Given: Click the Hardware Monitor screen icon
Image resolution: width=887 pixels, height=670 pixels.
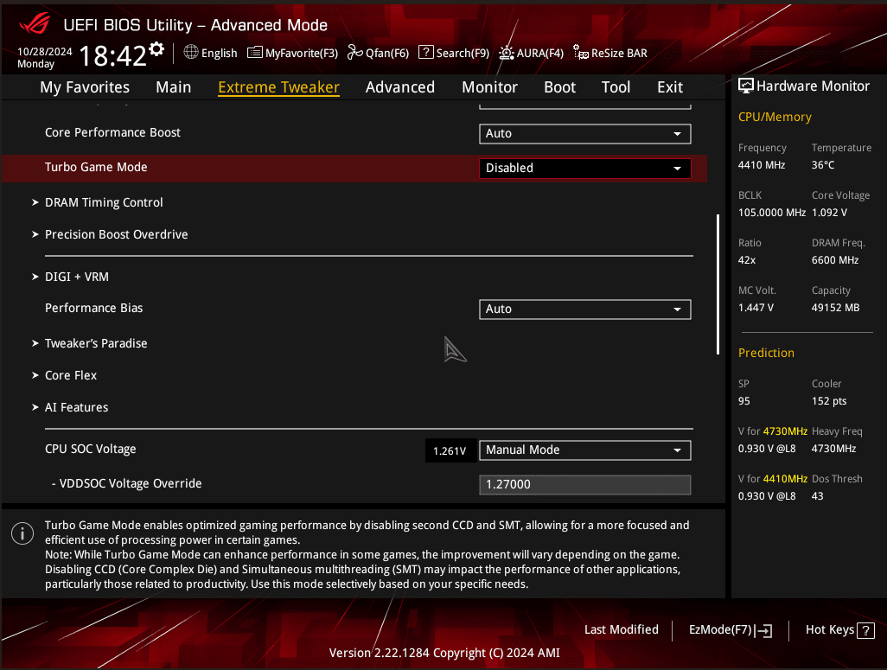Looking at the screenshot, I should tap(745, 86).
